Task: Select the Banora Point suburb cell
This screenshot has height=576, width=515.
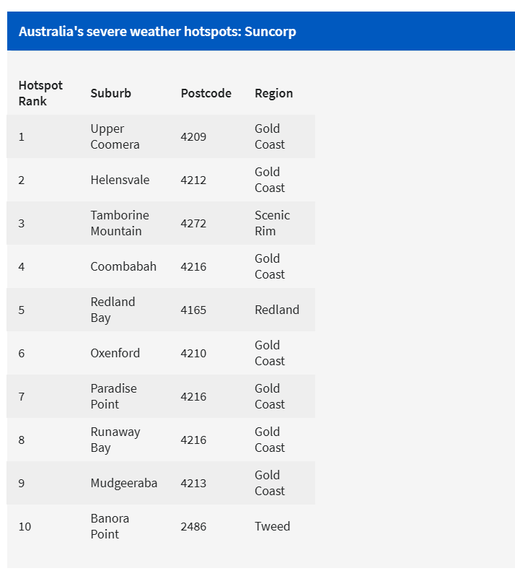Action: point(110,526)
